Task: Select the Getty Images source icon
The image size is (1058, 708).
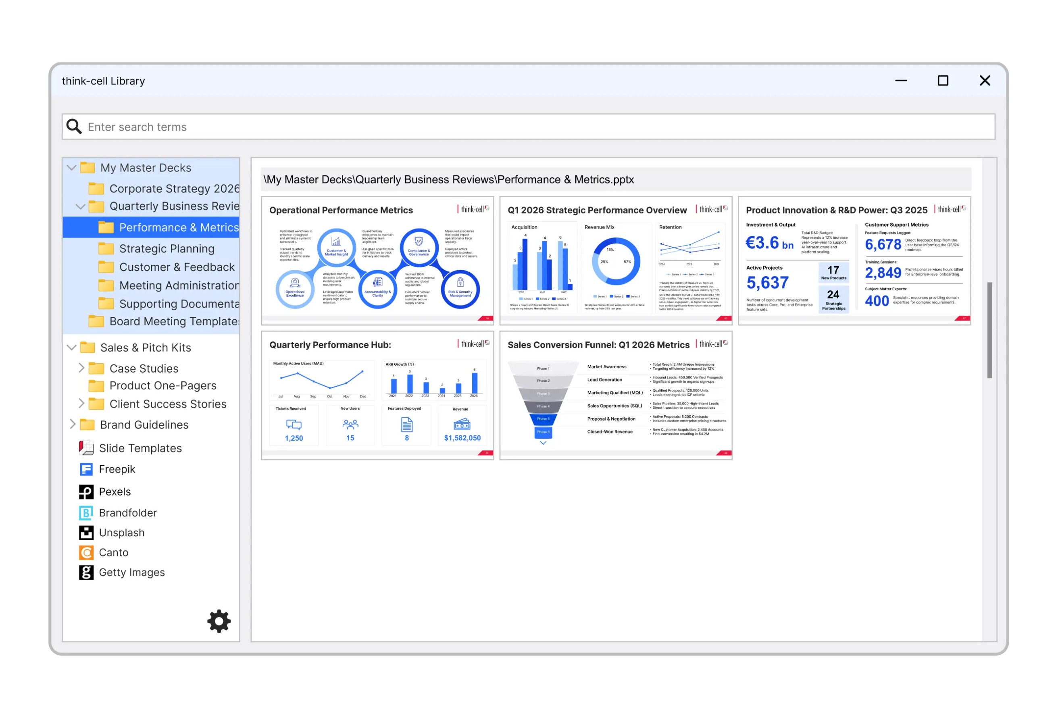Action: coord(86,572)
